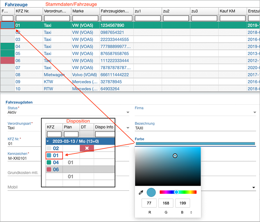Select the blue color cell of vehicle 01
The height and width of the screenshot is (222, 260).
pos(7,25)
